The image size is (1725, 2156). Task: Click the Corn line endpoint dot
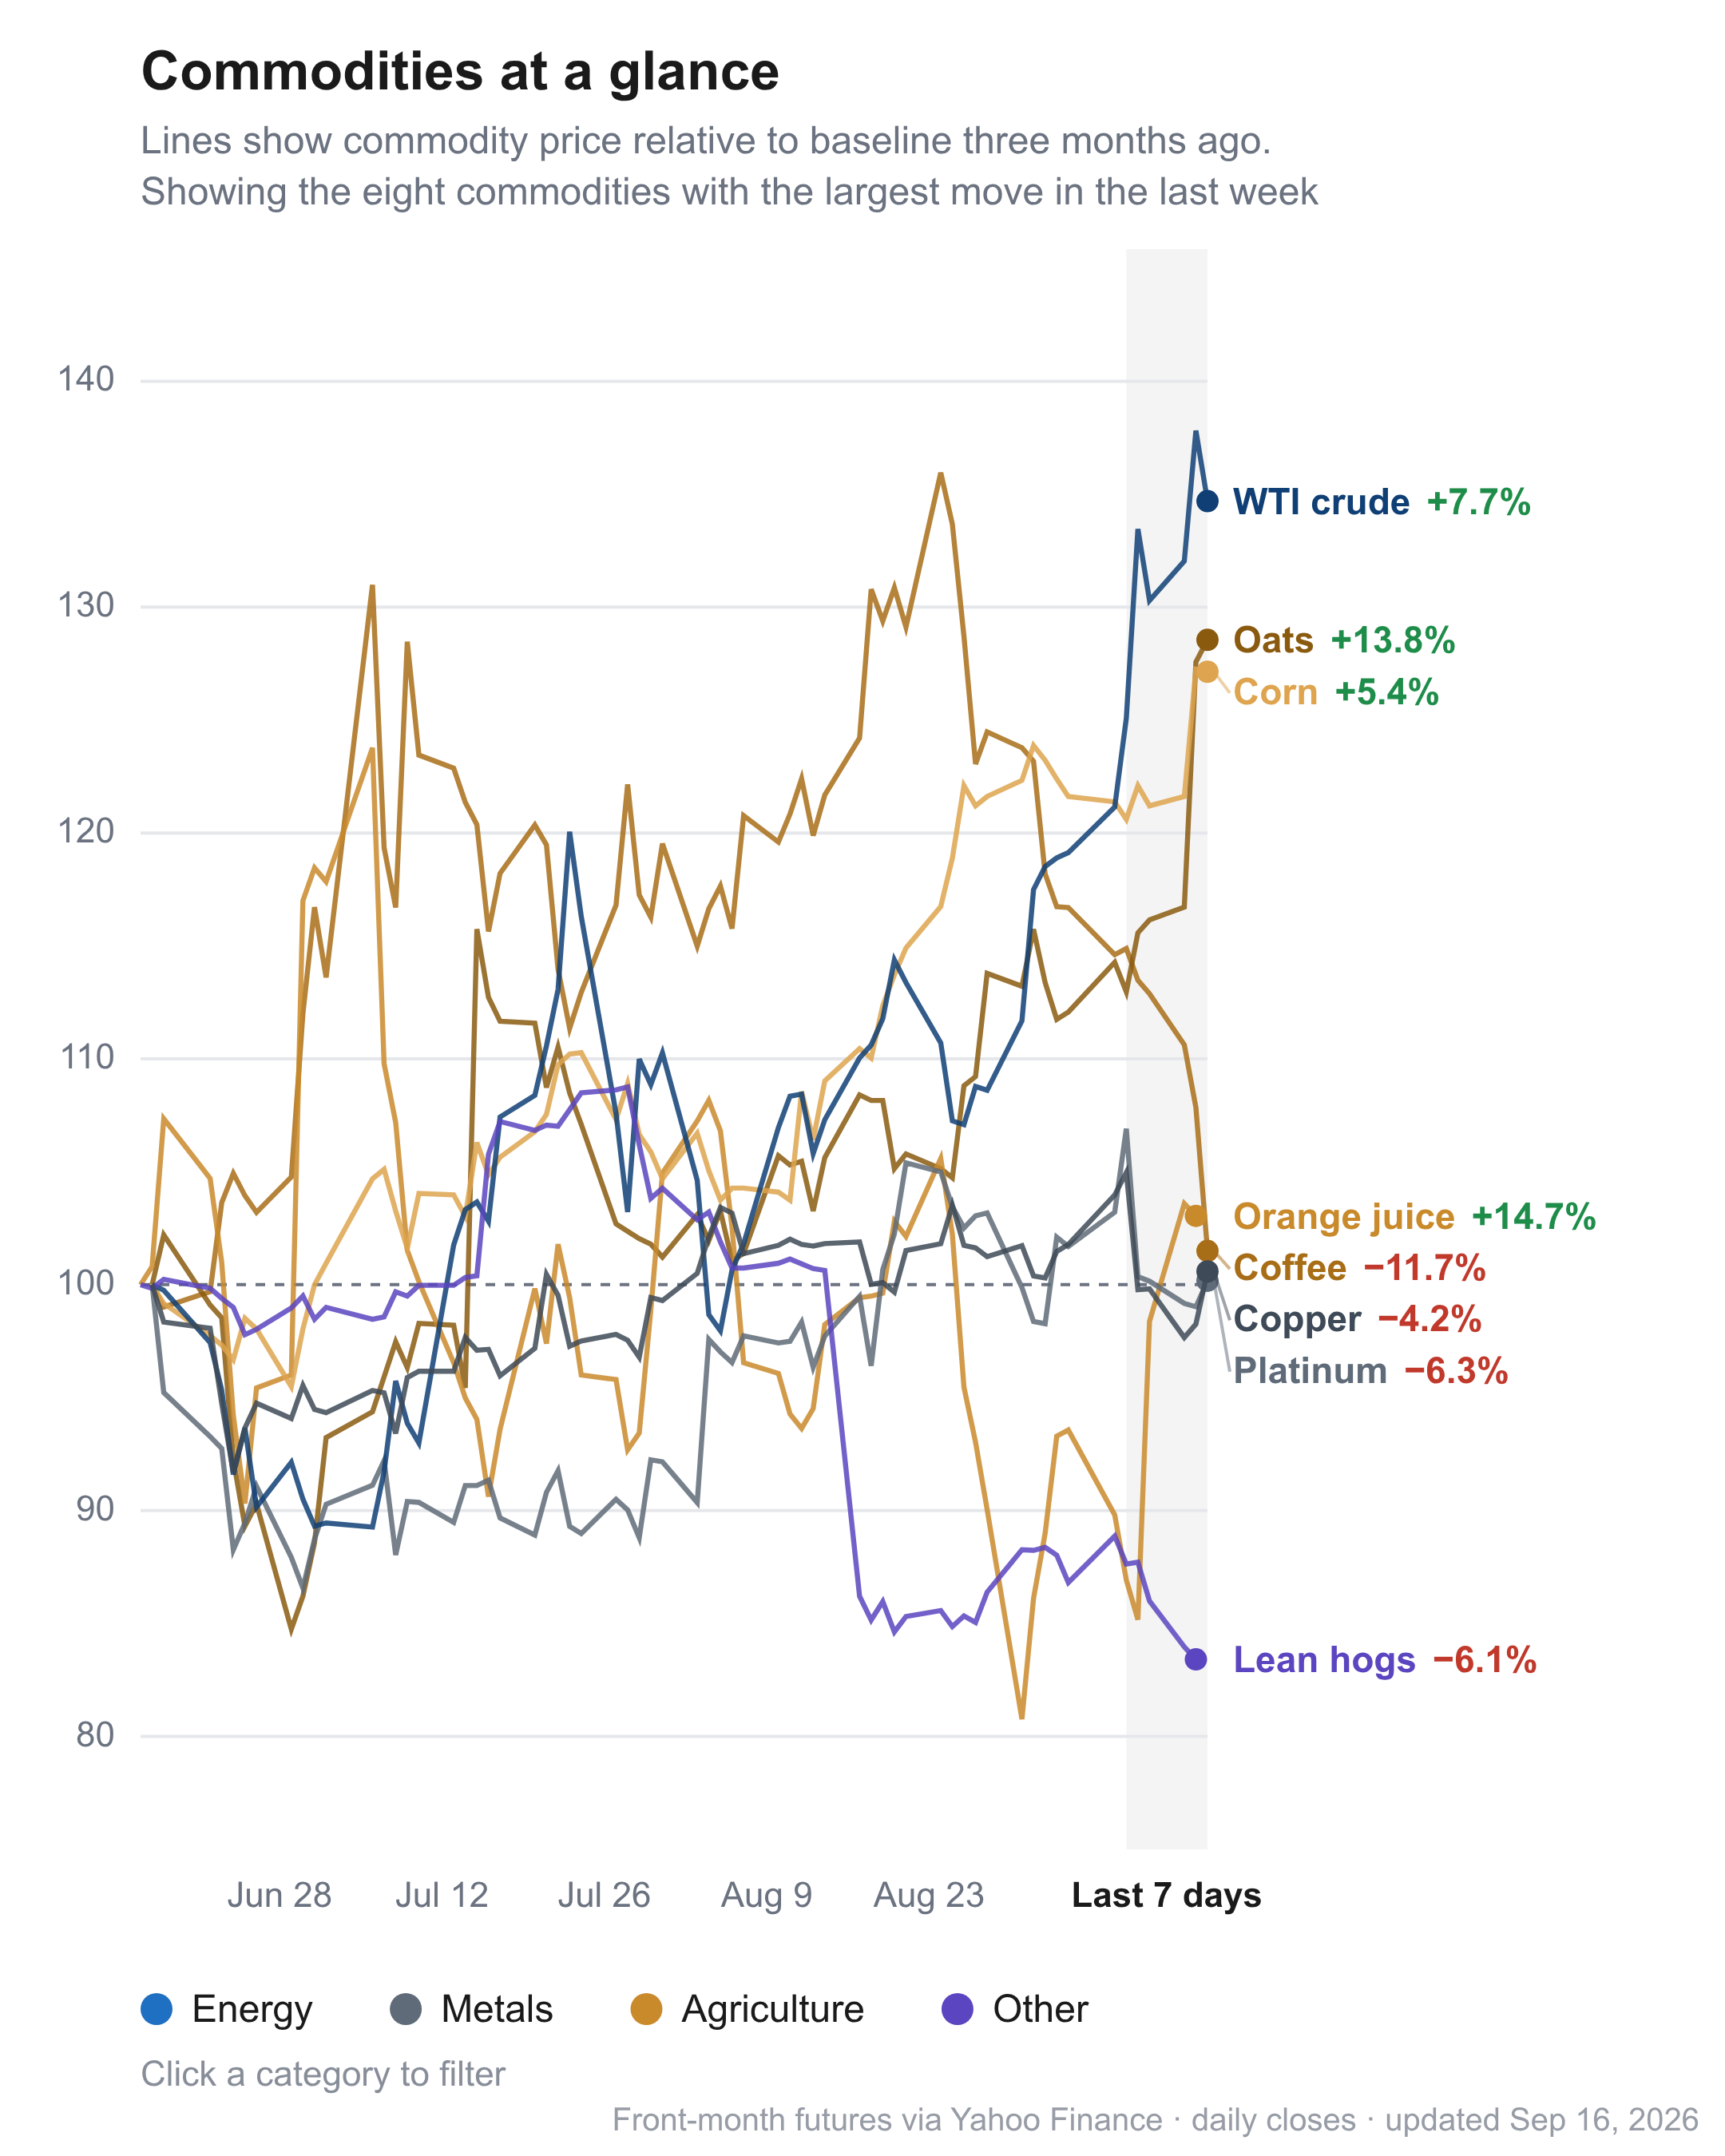(1207, 672)
